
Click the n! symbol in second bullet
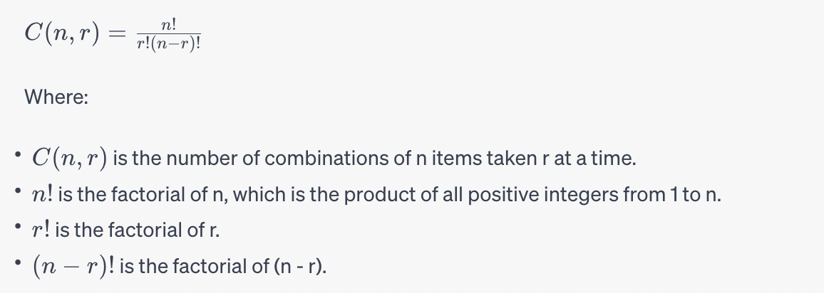(42, 194)
